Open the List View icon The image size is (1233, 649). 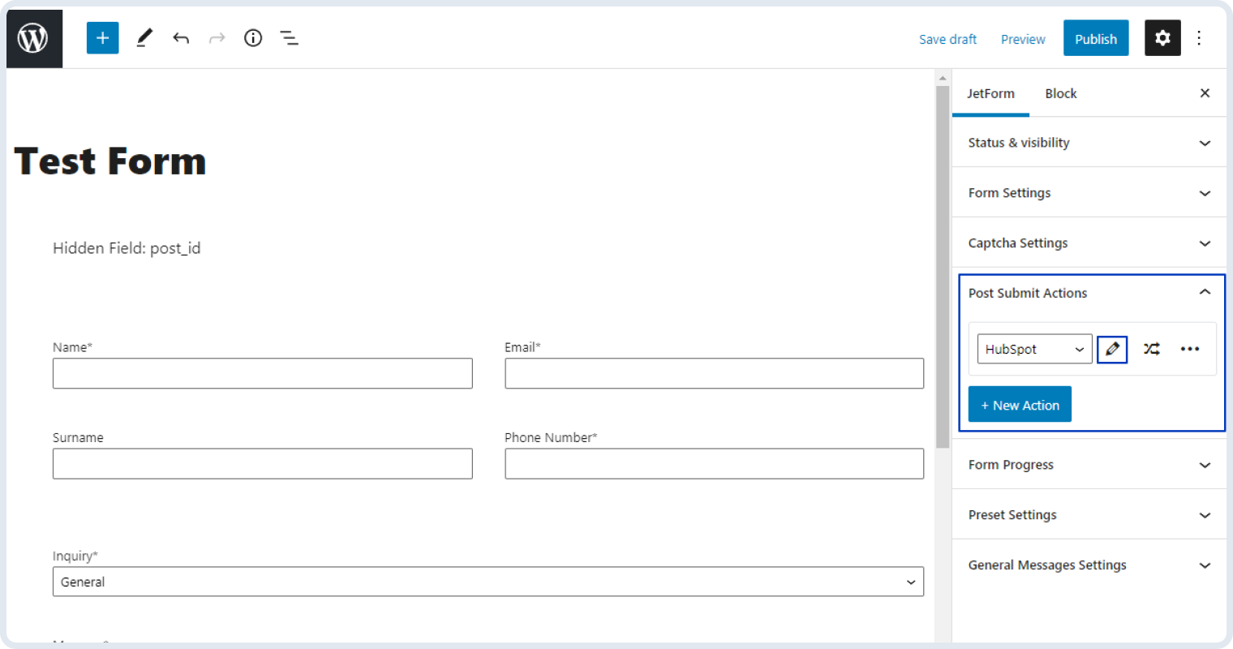[x=289, y=37]
